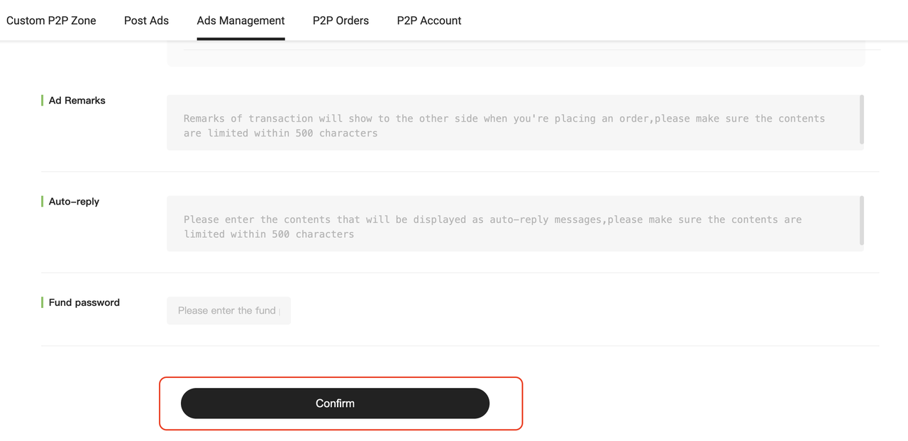This screenshot has height=441, width=908.
Task: Switch to the Post Ads tab
Action: point(146,21)
